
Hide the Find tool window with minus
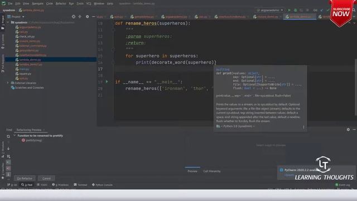click(354, 130)
